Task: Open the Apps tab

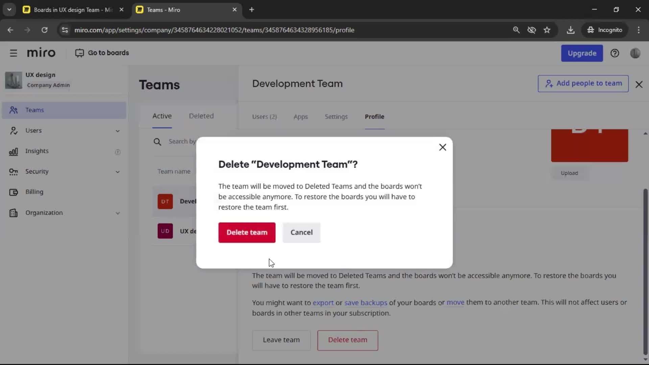Action: pyautogui.click(x=301, y=117)
